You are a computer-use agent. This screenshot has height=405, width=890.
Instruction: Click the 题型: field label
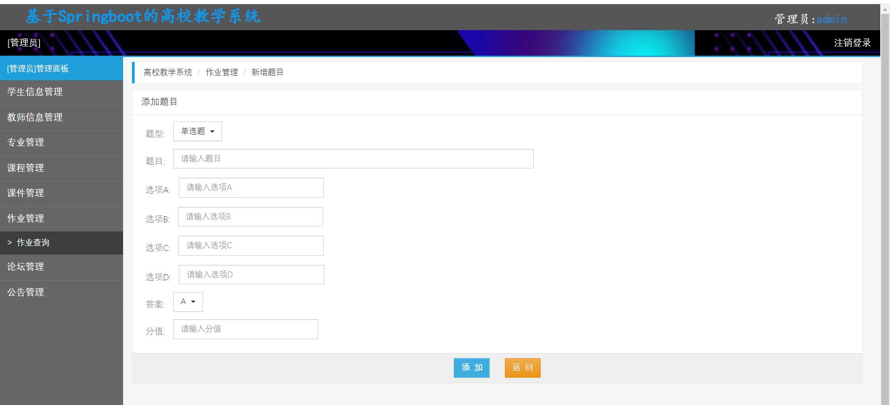(155, 134)
